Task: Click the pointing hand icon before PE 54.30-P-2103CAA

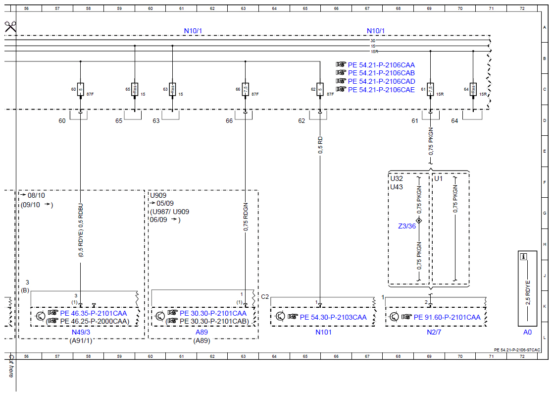Action: pyautogui.click(x=293, y=317)
